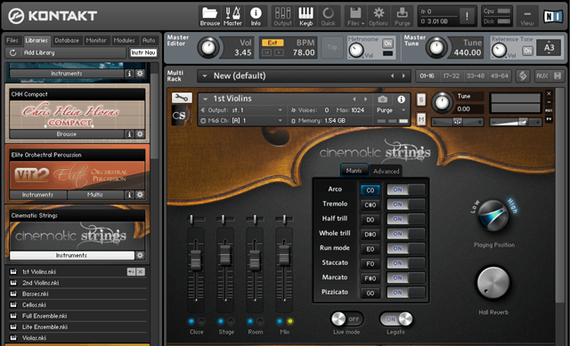Mute the 1st Violins instrument
This screenshot has height=346, width=570.
[421, 118]
